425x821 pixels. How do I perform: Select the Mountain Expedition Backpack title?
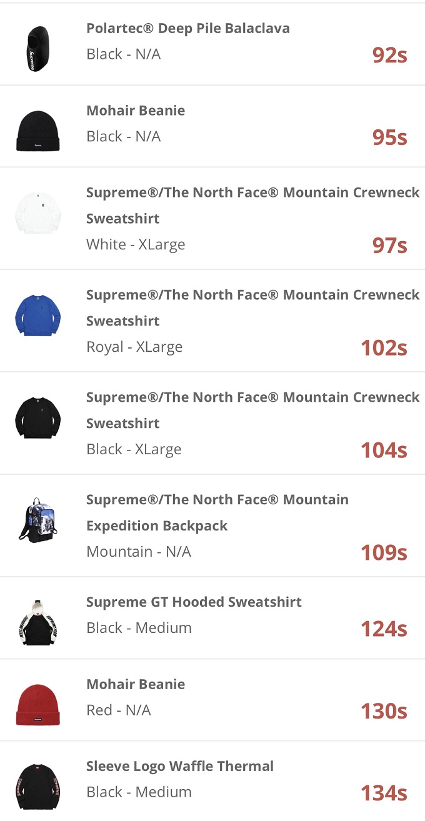(x=217, y=512)
